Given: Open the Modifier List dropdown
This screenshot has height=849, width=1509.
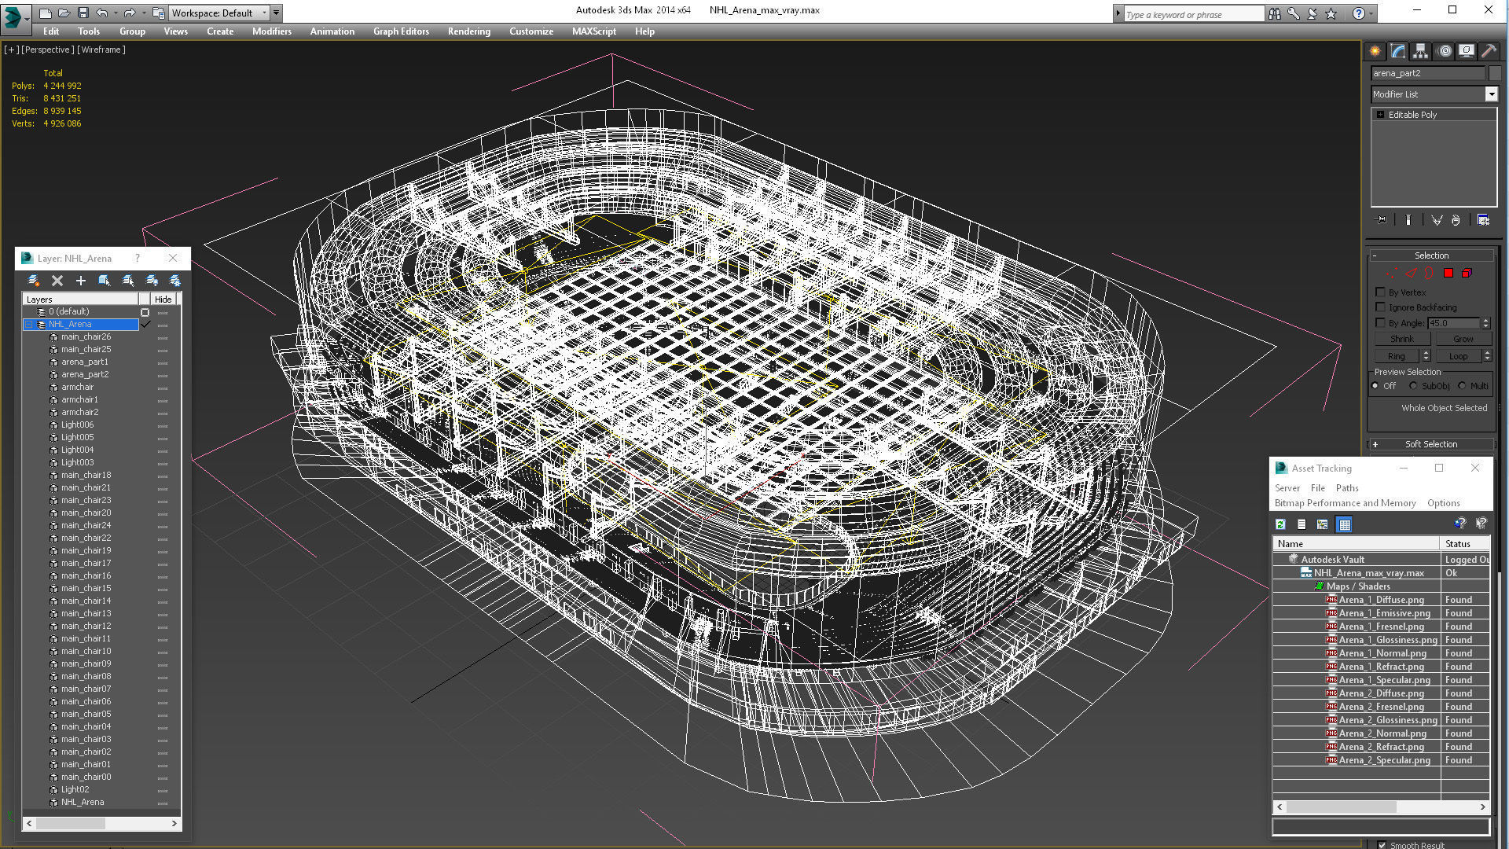Looking at the screenshot, I should tap(1491, 94).
